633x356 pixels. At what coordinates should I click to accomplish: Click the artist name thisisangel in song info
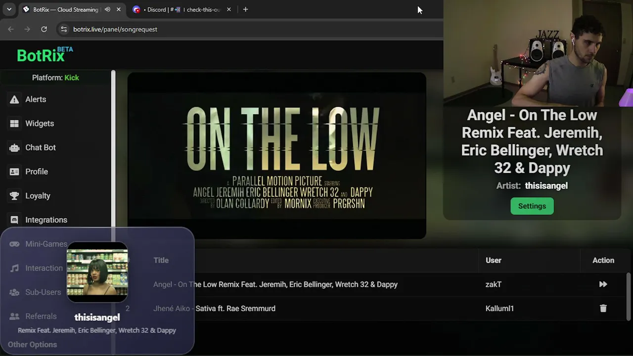[x=546, y=186]
